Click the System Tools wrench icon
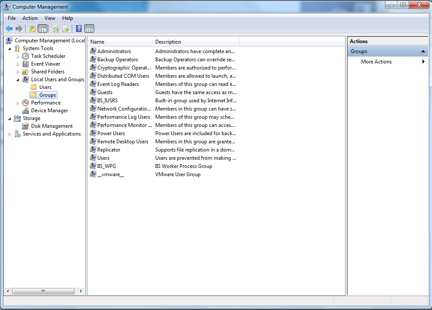Image resolution: width=432 pixels, height=310 pixels. pos(17,48)
